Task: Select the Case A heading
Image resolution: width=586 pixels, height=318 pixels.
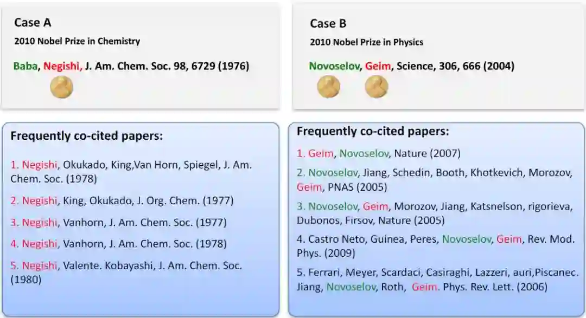Action: pos(33,23)
